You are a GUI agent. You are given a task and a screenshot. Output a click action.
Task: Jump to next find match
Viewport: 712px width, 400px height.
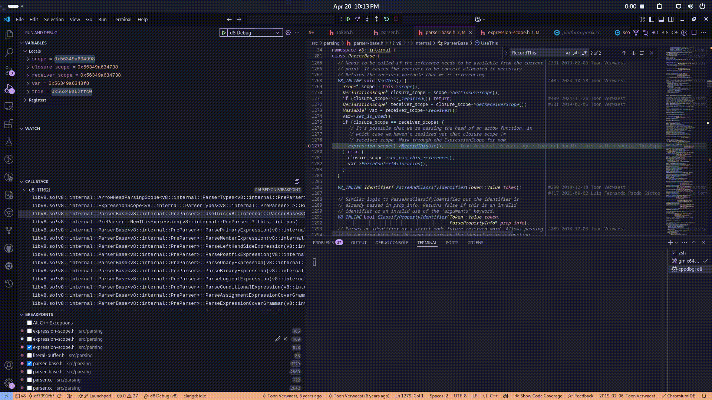[x=633, y=53]
